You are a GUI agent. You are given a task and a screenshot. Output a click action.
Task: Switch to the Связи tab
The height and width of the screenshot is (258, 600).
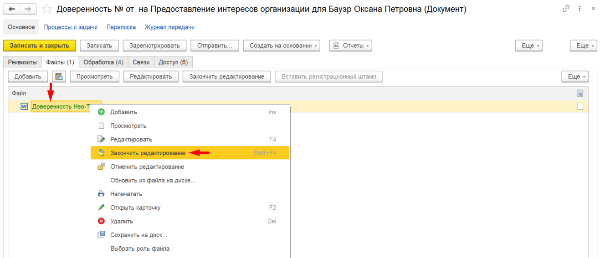click(x=141, y=62)
